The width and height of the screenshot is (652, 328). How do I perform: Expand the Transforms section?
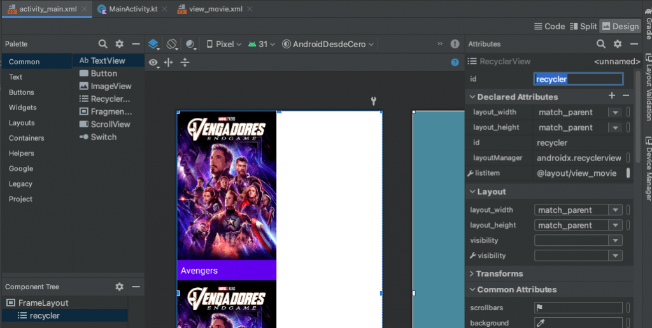472,273
